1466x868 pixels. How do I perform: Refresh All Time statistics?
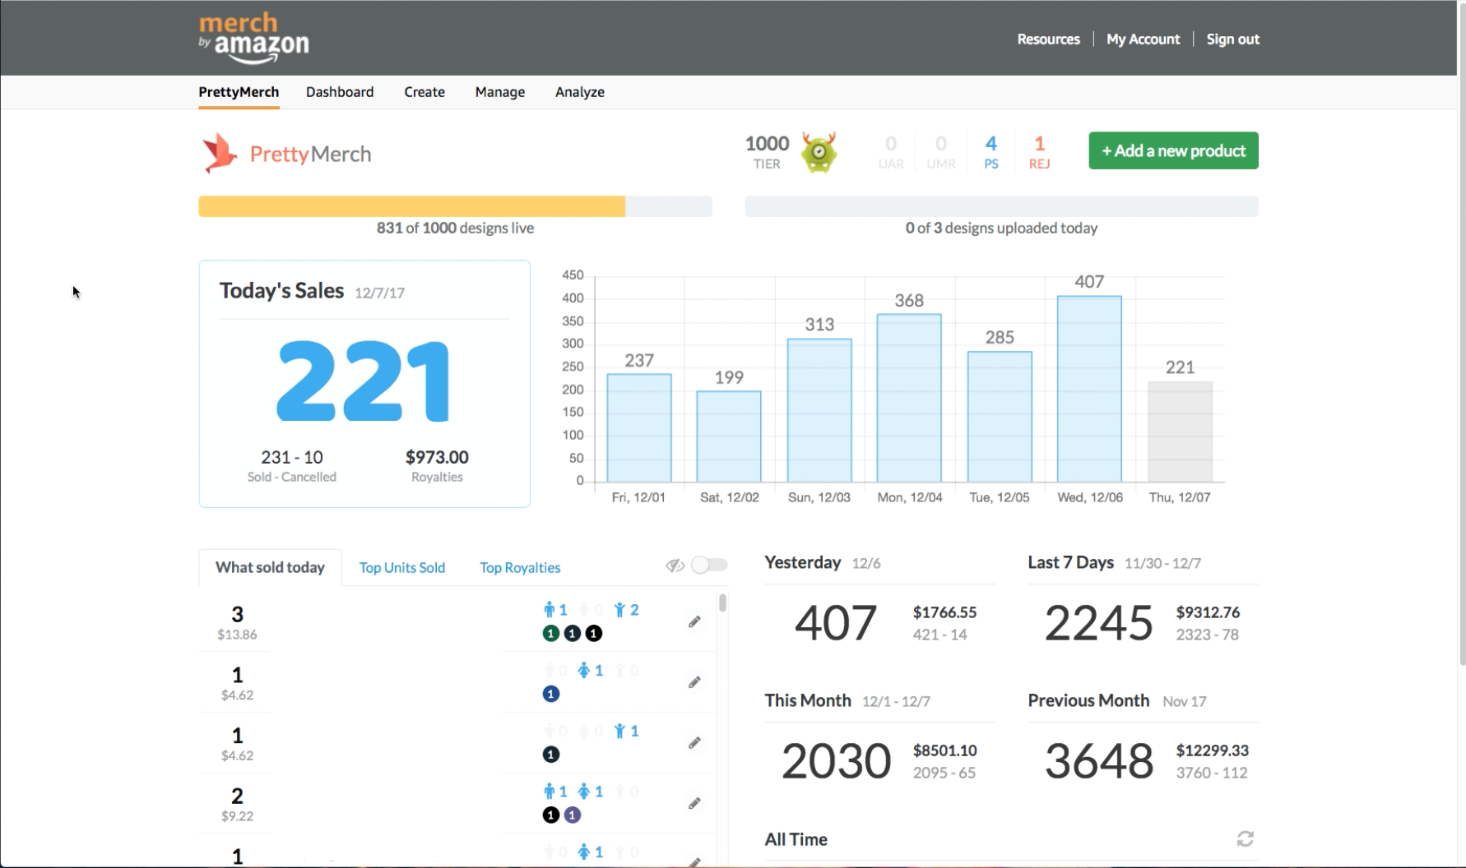click(x=1246, y=838)
